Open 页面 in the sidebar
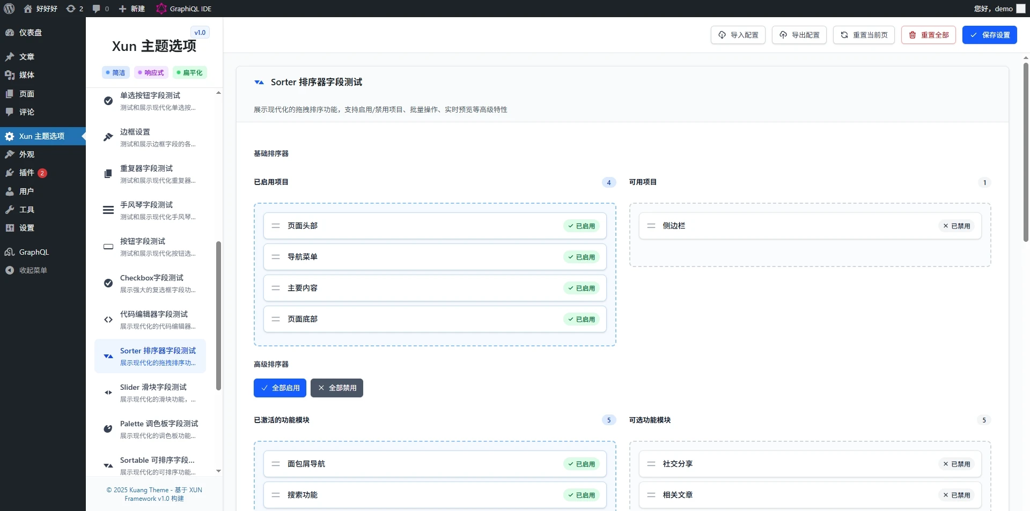Image resolution: width=1030 pixels, height=511 pixels. coord(43,94)
